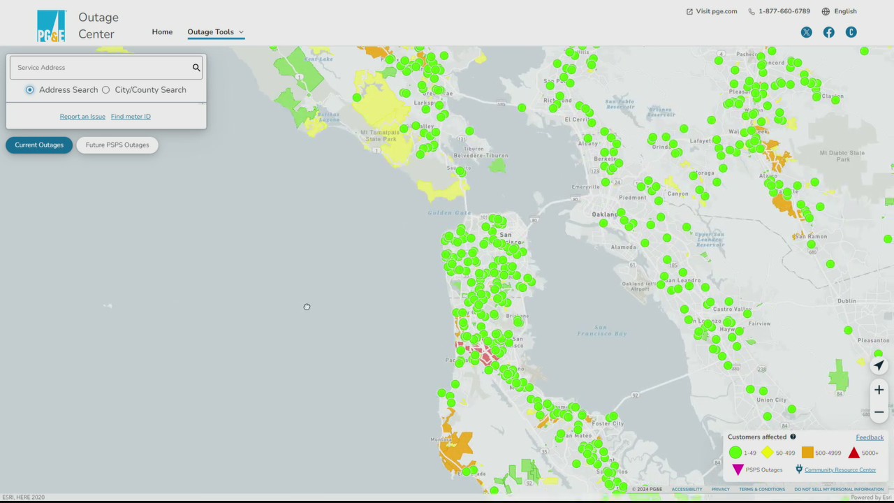Show the Current Outages tab
894x503 pixels.
point(39,145)
